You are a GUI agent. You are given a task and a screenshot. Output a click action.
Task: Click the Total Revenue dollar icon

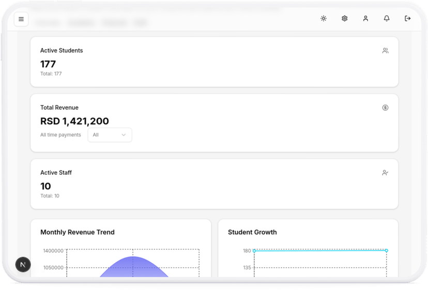click(x=385, y=108)
